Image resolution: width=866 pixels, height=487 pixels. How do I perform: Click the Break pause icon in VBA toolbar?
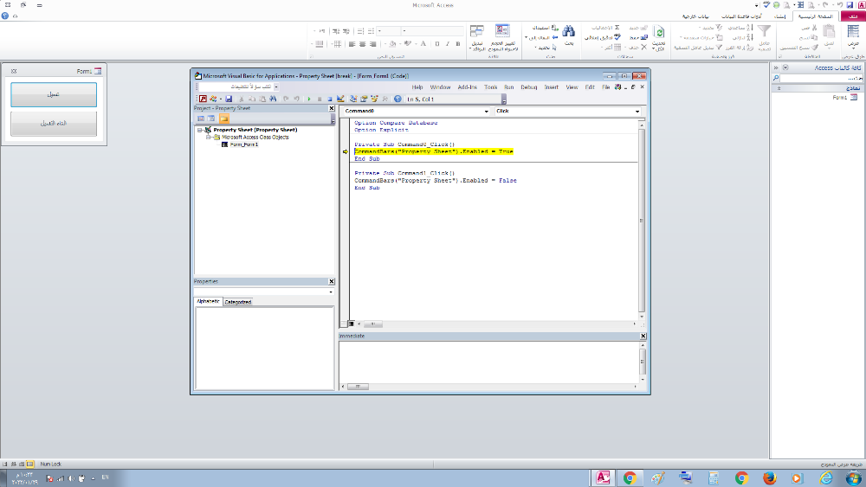pyautogui.click(x=320, y=99)
